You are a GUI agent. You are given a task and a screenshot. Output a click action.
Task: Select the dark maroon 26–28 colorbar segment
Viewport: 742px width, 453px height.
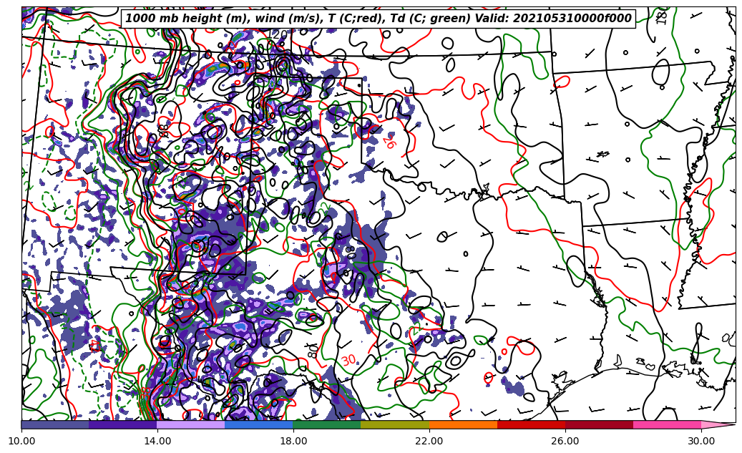pyautogui.click(x=599, y=424)
